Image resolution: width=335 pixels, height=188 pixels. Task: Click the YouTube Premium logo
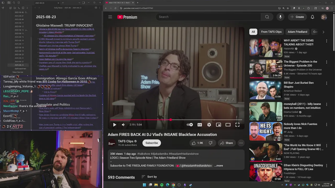click(127, 17)
